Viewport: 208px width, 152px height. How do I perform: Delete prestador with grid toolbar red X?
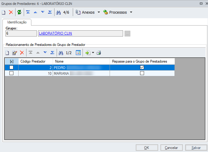pyautogui.click(x=22, y=53)
